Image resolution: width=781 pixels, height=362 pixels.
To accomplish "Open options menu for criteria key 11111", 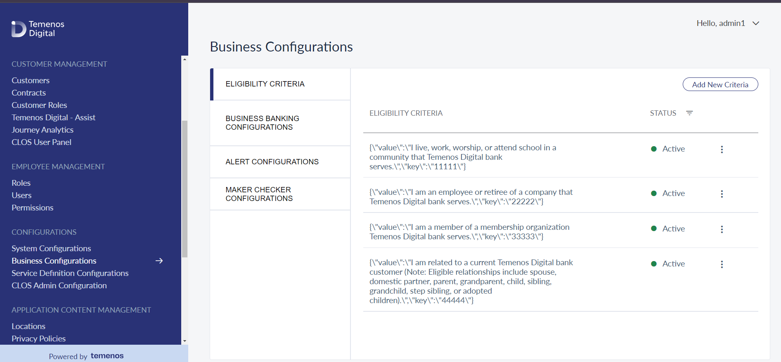I will point(722,149).
